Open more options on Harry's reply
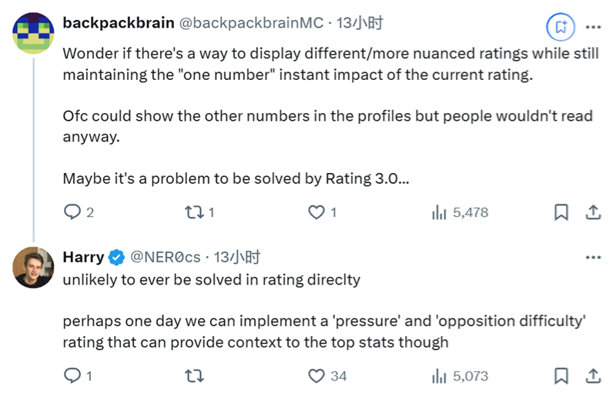Viewport: 616px width, 396px height. point(594,257)
